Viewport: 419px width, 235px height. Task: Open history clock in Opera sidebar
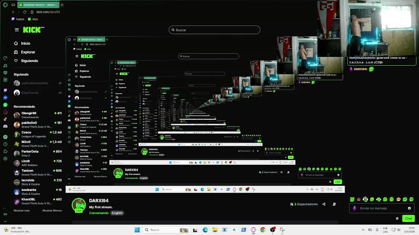pyautogui.click(x=5, y=144)
